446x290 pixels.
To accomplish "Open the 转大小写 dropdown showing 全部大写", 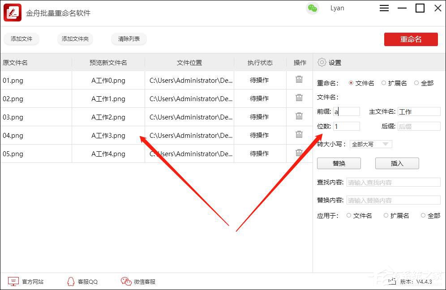I will (371, 144).
